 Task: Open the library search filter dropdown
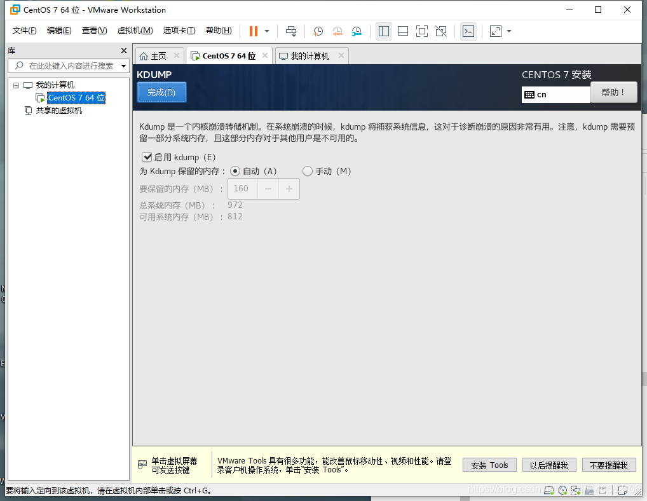(123, 66)
